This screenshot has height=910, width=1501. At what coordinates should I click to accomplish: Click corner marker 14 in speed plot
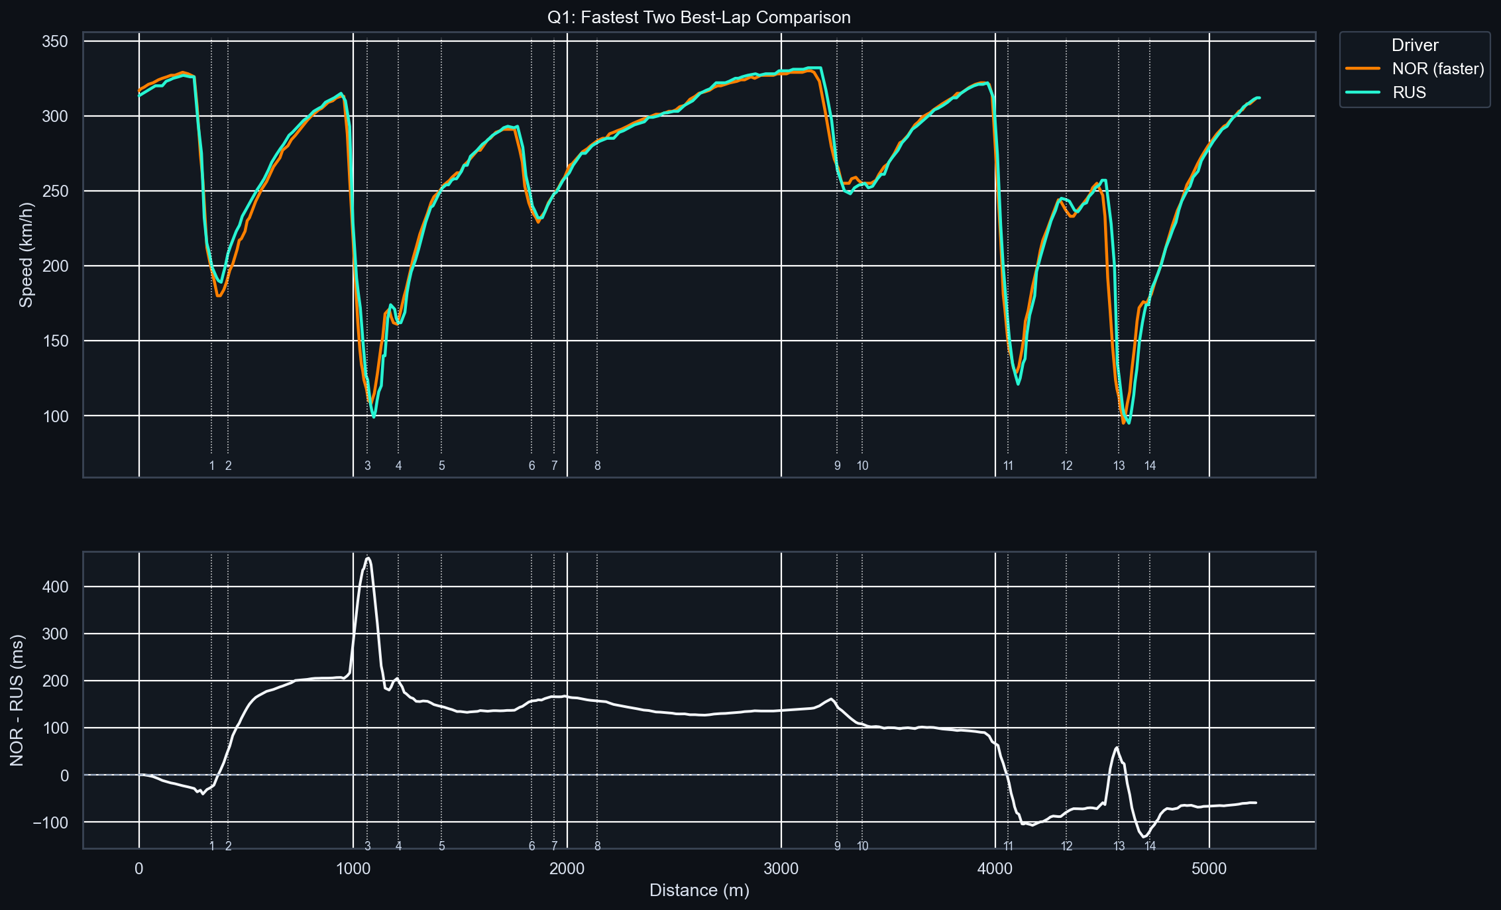[x=1150, y=466]
